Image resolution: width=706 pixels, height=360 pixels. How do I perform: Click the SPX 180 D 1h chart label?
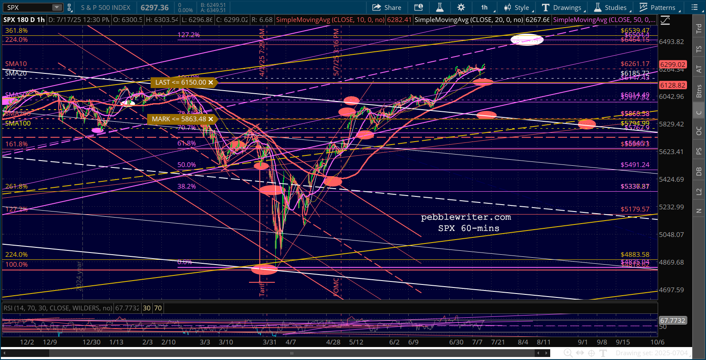point(24,20)
